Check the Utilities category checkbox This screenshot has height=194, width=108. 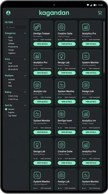[x=6, y=43]
